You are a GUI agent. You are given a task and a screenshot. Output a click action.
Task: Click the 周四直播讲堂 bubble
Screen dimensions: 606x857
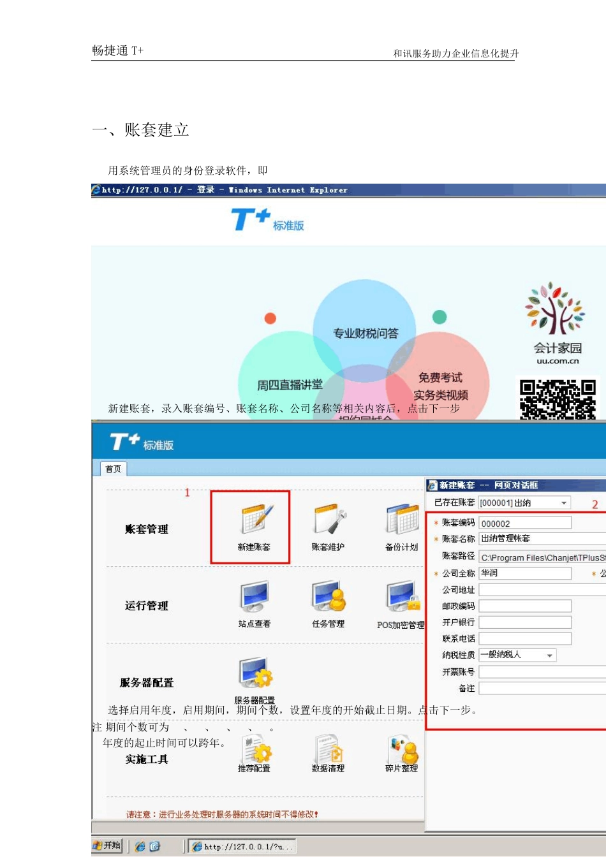point(290,385)
